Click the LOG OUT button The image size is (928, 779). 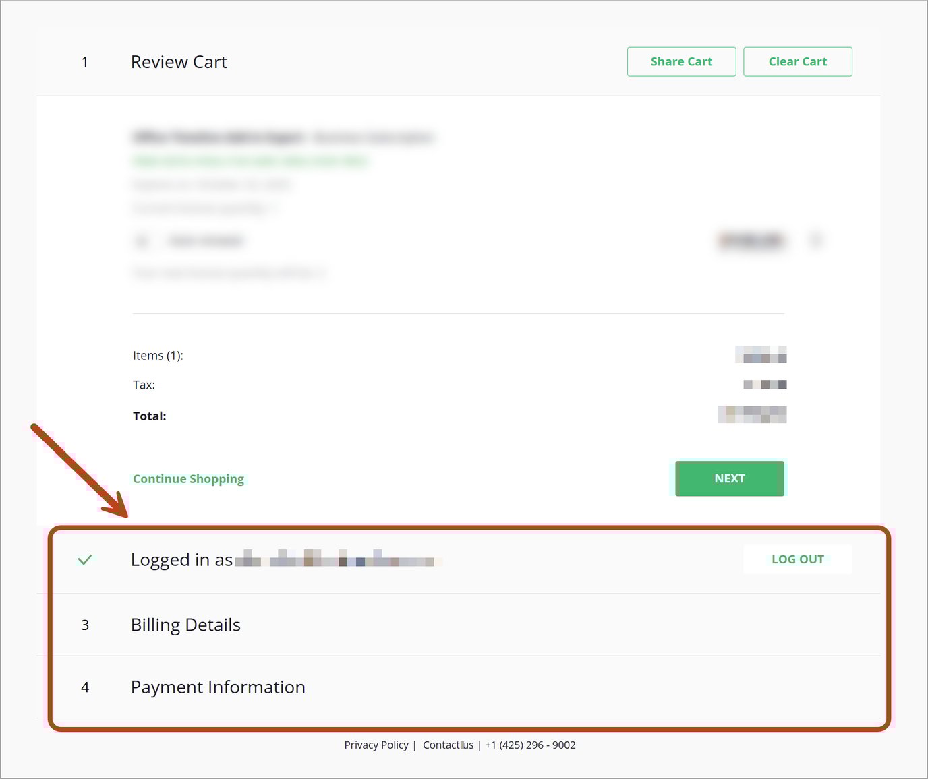[797, 559]
